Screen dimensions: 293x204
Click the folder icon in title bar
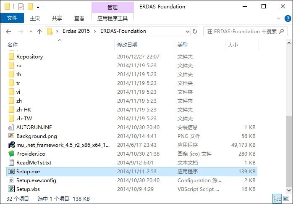[8, 7]
